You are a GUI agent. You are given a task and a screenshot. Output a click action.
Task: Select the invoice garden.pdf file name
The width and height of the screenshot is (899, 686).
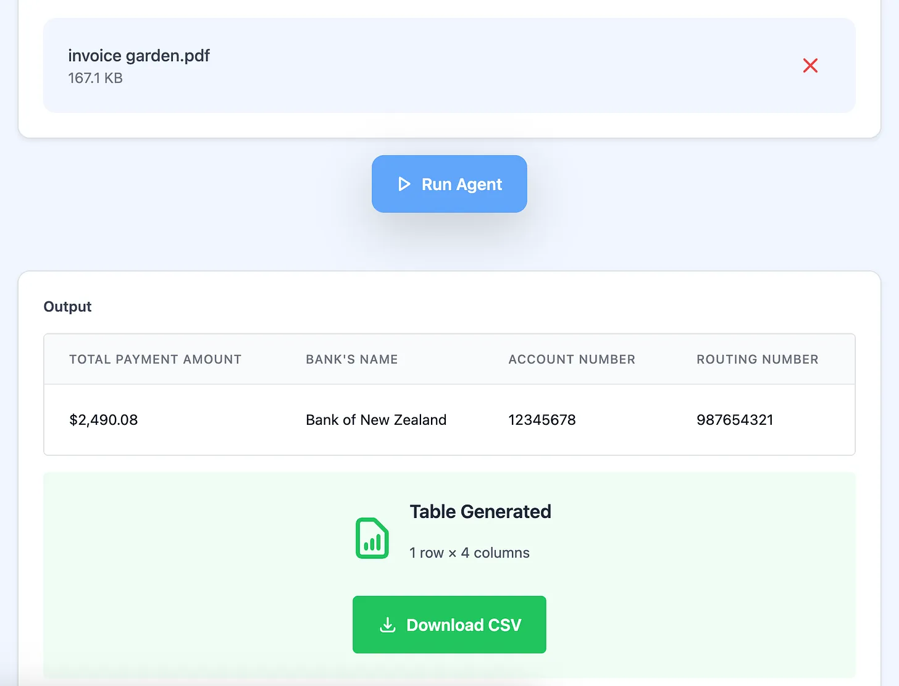click(x=139, y=56)
